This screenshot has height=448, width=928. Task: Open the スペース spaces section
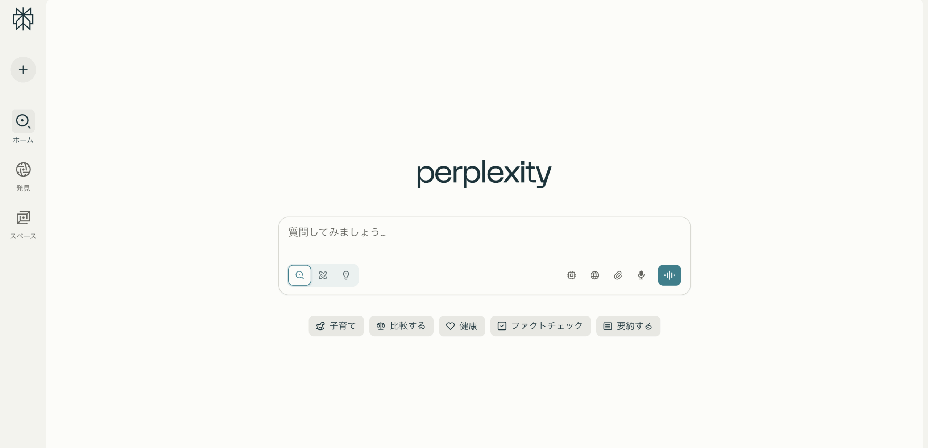click(23, 225)
